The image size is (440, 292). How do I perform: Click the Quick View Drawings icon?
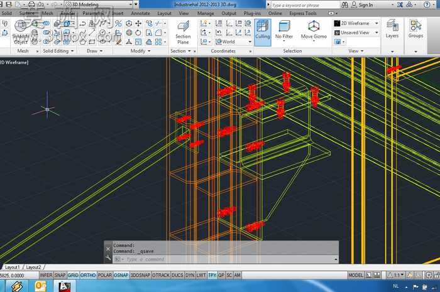377,275
